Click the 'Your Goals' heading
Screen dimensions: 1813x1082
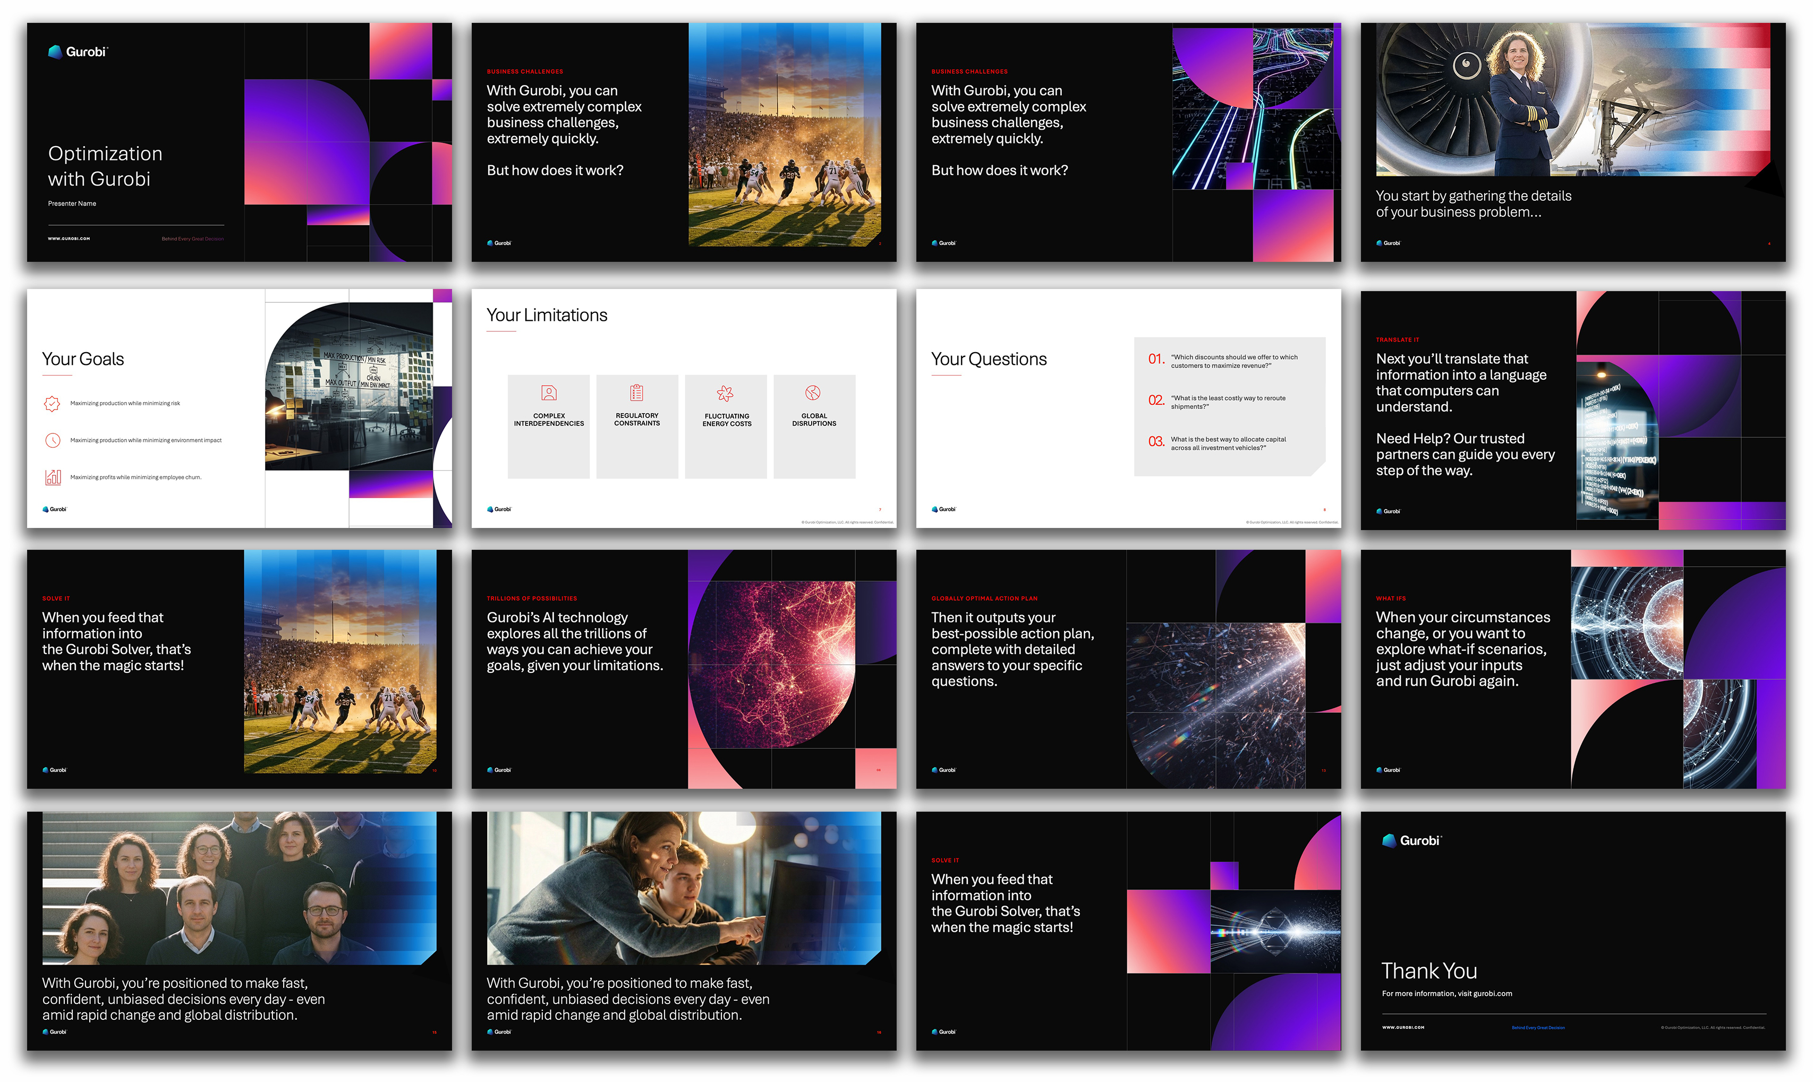[83, 359]
